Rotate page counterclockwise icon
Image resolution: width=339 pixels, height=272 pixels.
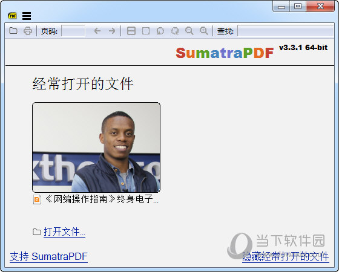[x=160, y=31]
